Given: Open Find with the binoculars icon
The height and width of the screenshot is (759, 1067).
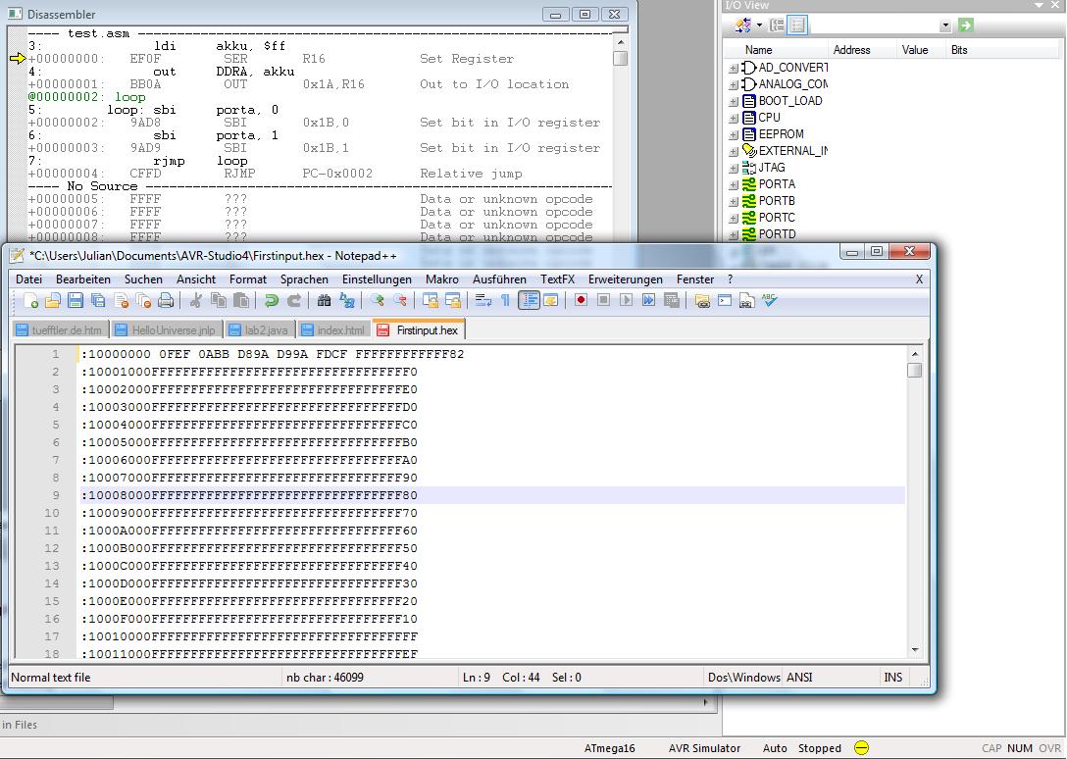Looking at the screenshot, I should point(324,300).
